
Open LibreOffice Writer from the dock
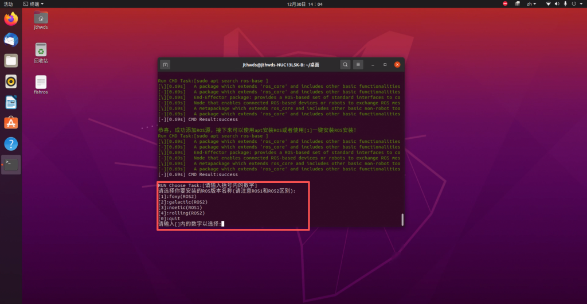[11, 102]
